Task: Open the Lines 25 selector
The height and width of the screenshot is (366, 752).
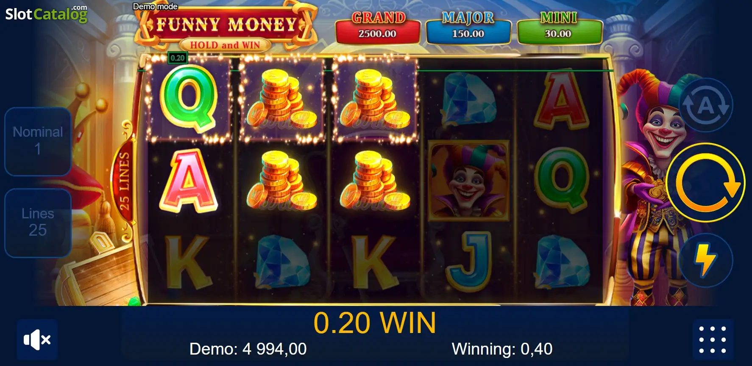Action: coord(38,223)
